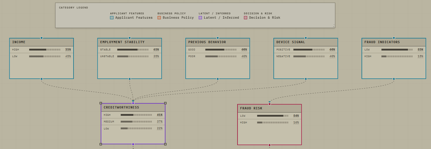Click the Previous Behavior node's bottom port

tap(218, 79)
